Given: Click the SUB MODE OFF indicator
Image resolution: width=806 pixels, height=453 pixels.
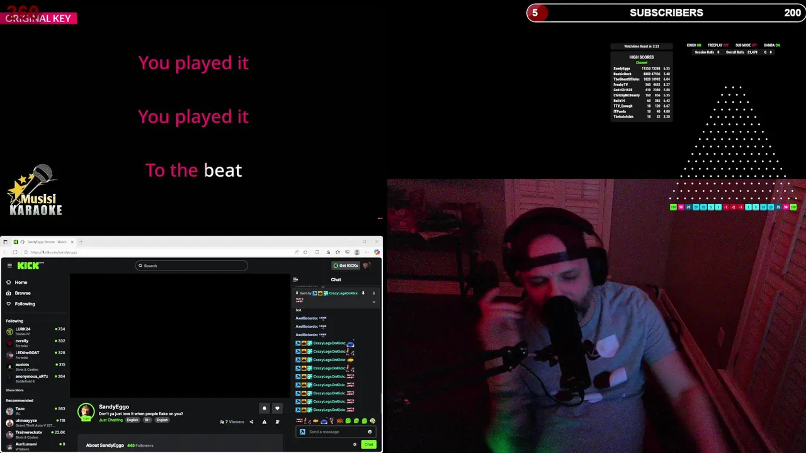Looking at the screenshot, I should 746,45.
